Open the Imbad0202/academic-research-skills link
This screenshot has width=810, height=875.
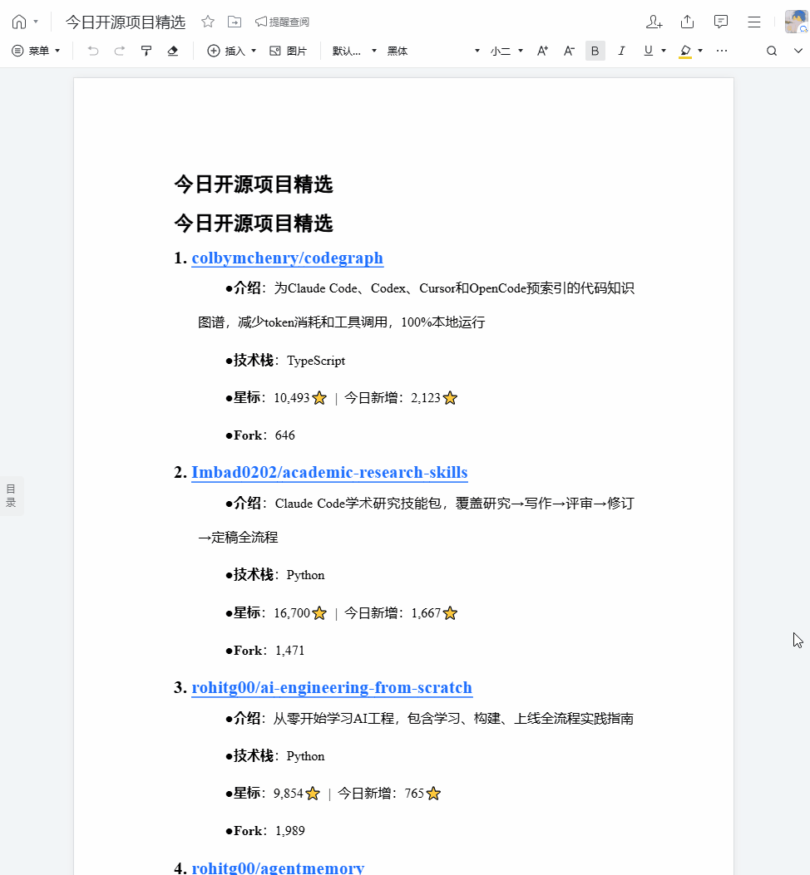pyautogui.click(x=329, y=472)
